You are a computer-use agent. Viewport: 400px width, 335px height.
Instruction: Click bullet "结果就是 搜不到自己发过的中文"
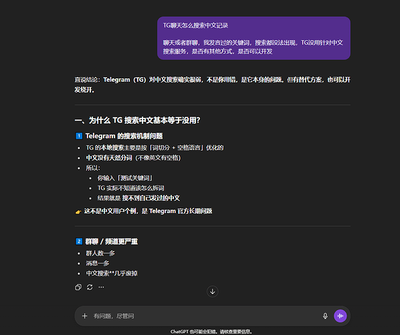tap(138, 198)
